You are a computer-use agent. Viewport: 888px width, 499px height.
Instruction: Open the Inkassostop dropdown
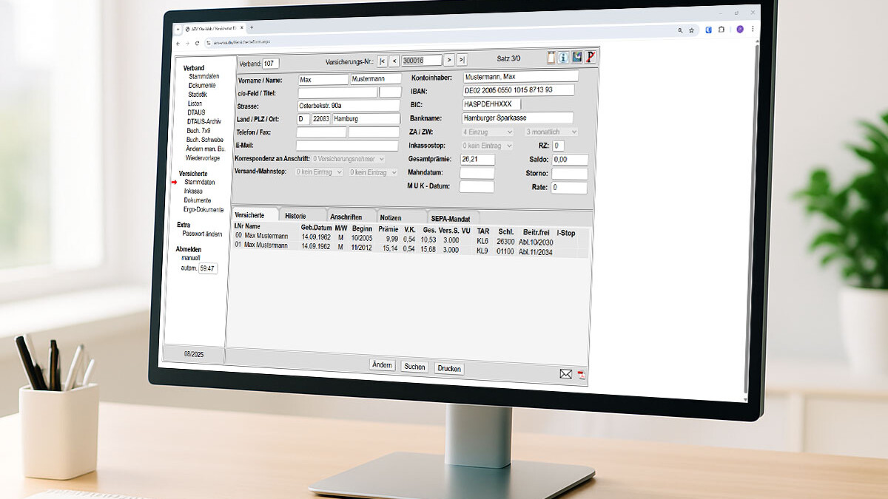(x=487, y=146)
